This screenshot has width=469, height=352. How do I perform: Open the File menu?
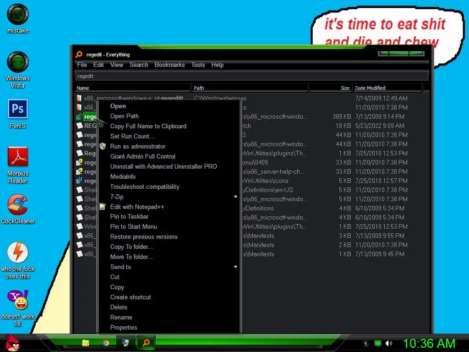[x=82, y=65]
